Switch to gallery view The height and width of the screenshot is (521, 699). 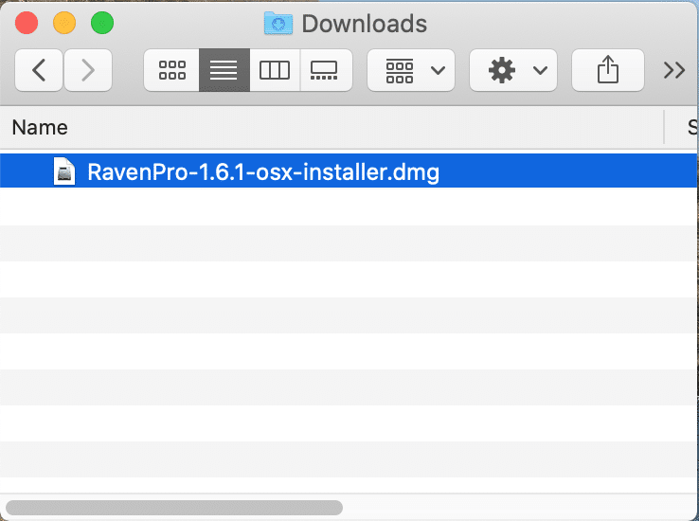point(326,70)
